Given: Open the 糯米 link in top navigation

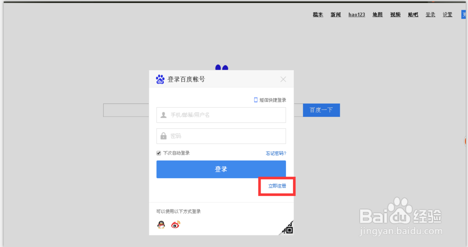Looking at the screenshot, I should pos(318,15).
